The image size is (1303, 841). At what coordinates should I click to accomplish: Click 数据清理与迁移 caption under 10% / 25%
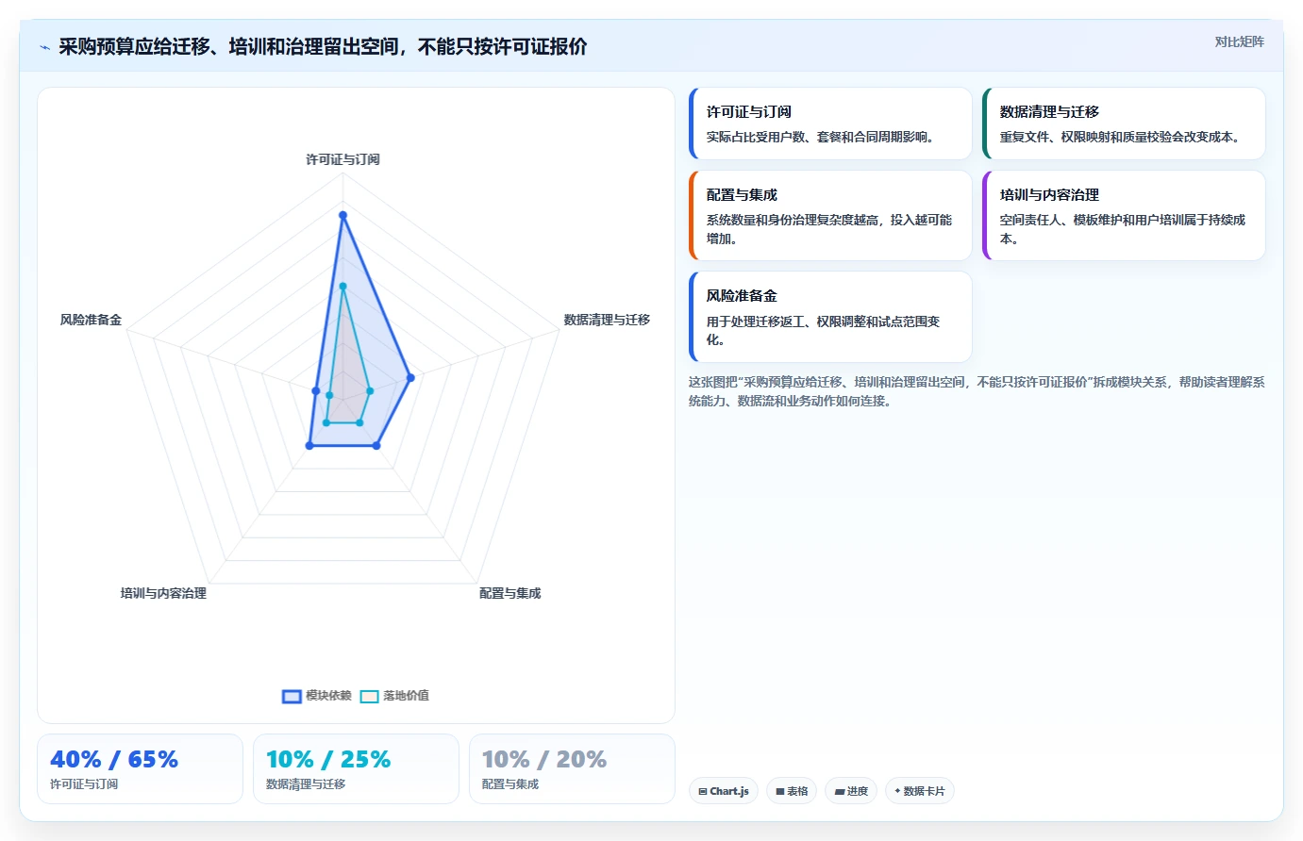pos(306,784)
